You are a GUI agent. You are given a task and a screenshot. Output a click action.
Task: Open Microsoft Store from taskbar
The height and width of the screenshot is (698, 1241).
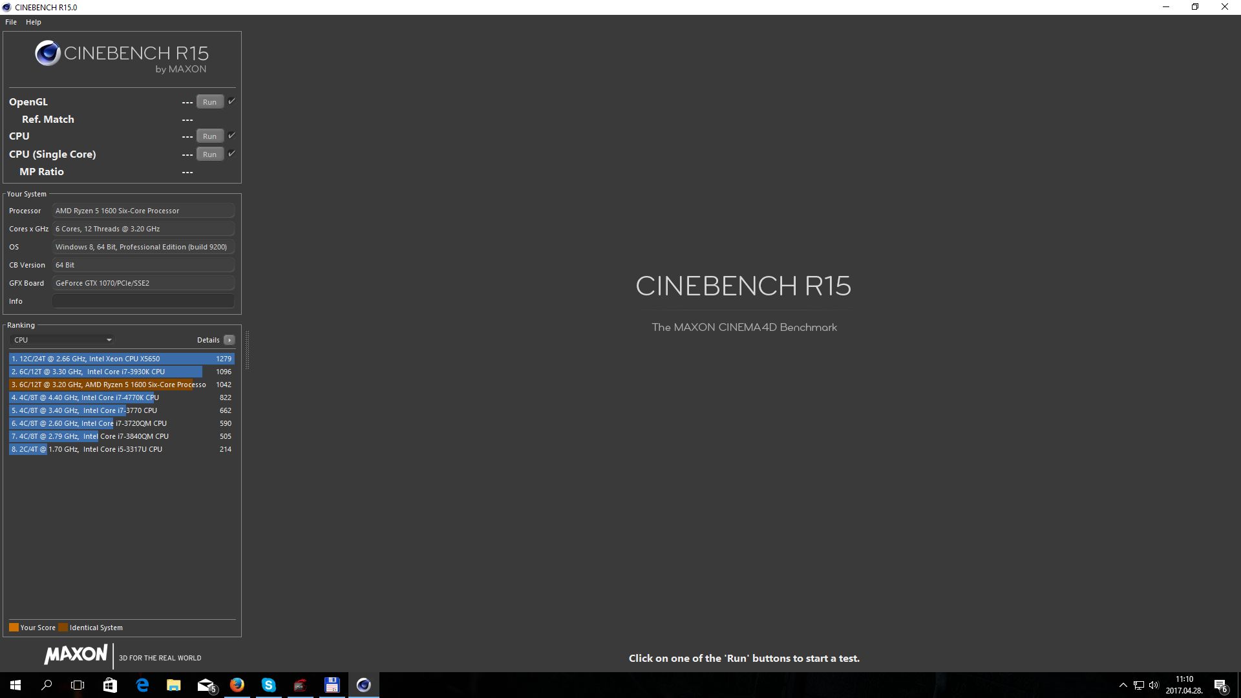pos(111,685)
